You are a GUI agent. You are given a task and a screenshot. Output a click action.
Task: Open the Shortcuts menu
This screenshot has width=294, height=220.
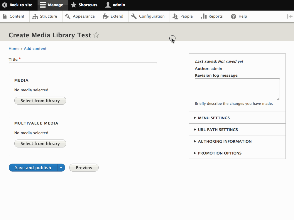pyautogui.click(x=85, y=5)
